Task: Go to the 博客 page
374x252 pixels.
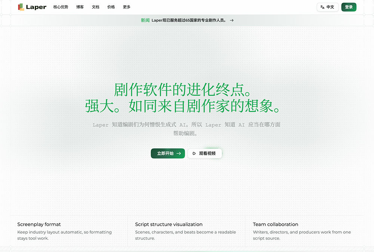Action: [x=80, y=7]
